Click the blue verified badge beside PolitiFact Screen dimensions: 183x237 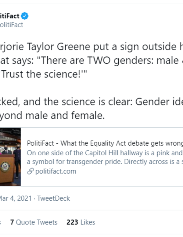click(x=25, y=16)
